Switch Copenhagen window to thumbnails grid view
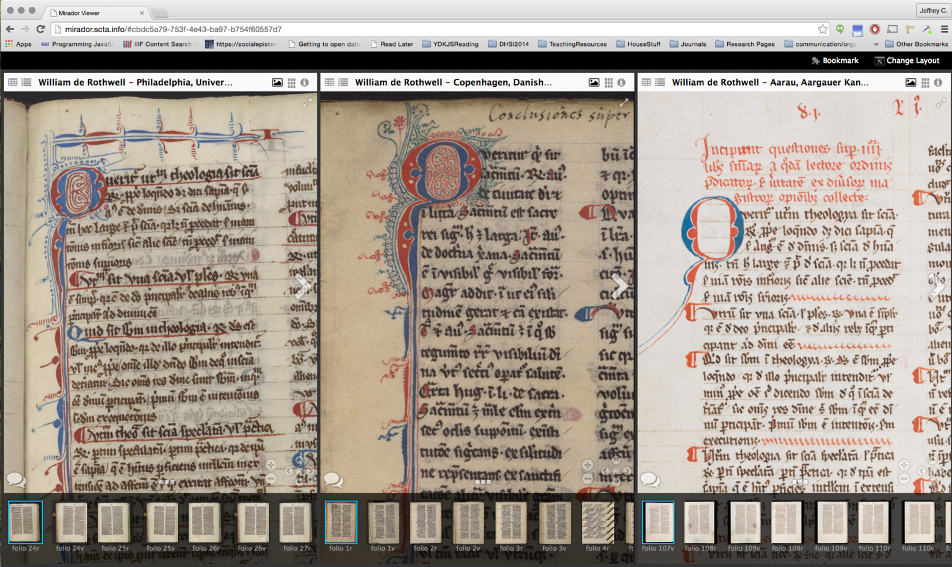Viewport: 952px width, 567px height. (608, 83)
